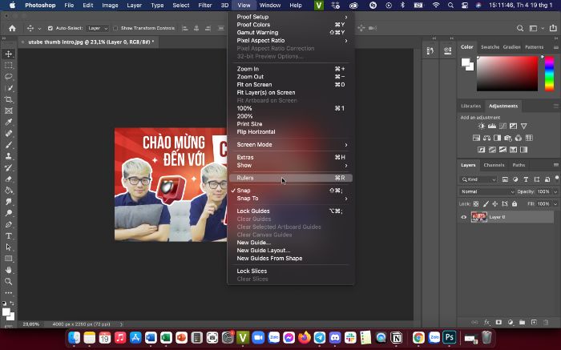Screen dimensions: 561x350
Task: Open the Window menu in menu bar
Action: tap(270, 6)
